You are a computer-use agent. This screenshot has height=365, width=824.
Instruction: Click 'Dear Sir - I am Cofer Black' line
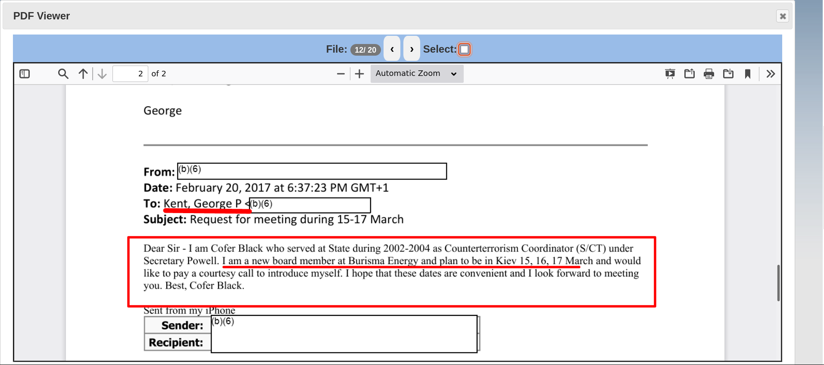[388, 249]
